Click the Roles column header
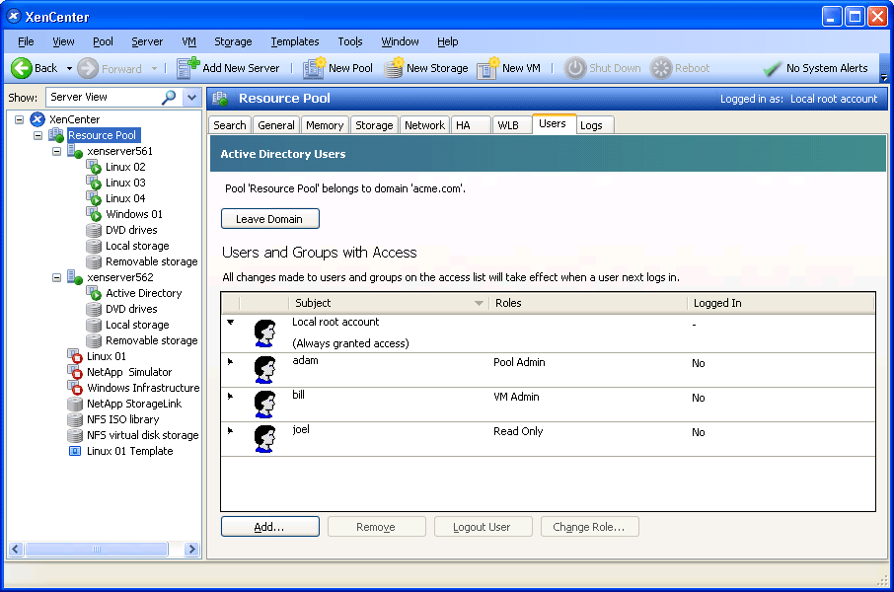This screenshot has height=592, width=894. tap(588, 304)
